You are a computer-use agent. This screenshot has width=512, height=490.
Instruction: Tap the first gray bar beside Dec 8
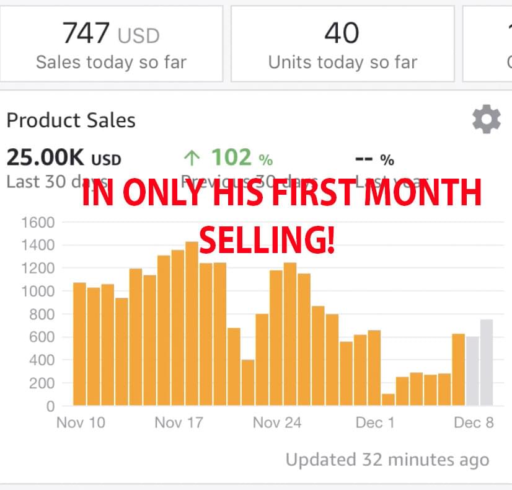coord(472,371)
